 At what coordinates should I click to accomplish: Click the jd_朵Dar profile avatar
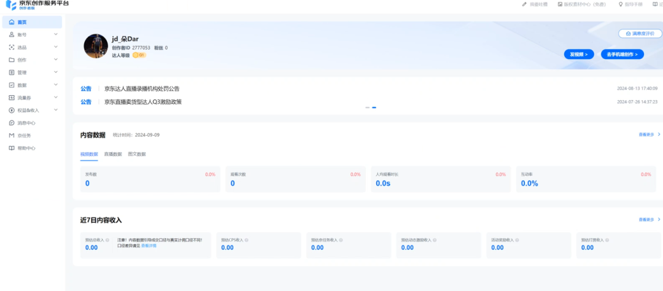tap(96, 46)
